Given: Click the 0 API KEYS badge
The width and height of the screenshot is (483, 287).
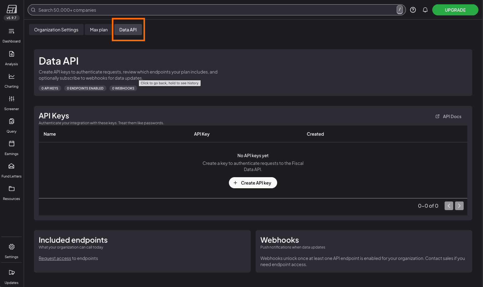Looking at the screenshot, I should [x=50, y=88].
